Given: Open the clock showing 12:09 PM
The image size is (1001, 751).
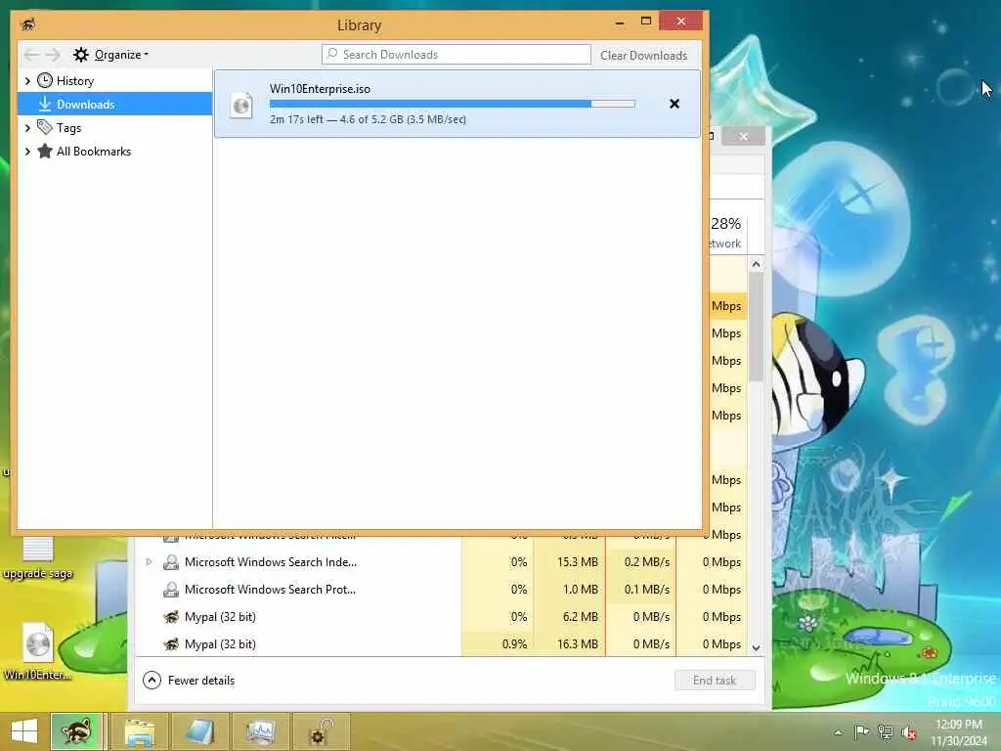Looking at the screenshot, I should tap(958, 732).
